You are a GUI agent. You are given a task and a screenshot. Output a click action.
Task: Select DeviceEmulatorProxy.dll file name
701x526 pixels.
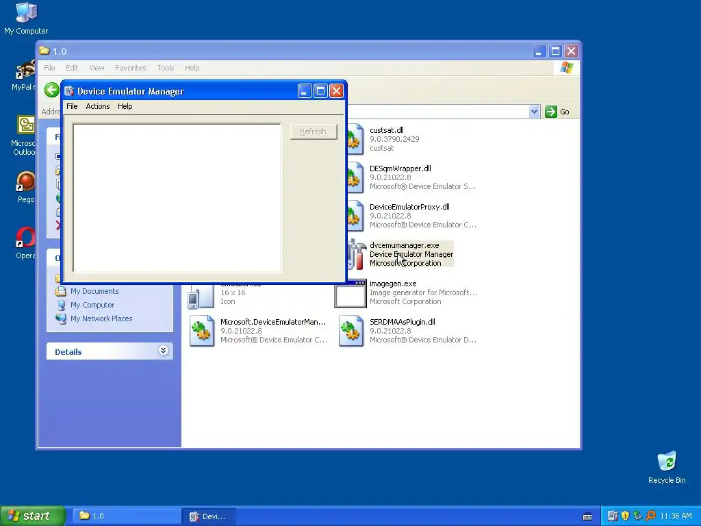pyautogui.click(x=409, y=207)
